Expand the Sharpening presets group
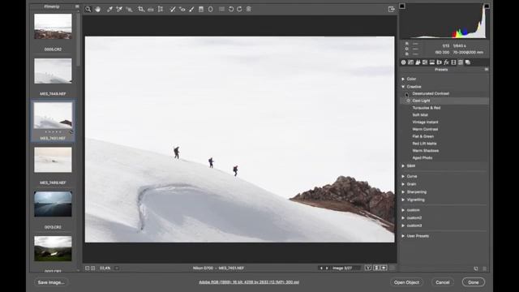This screenshot has width=519, height=292. coord(403,192)
